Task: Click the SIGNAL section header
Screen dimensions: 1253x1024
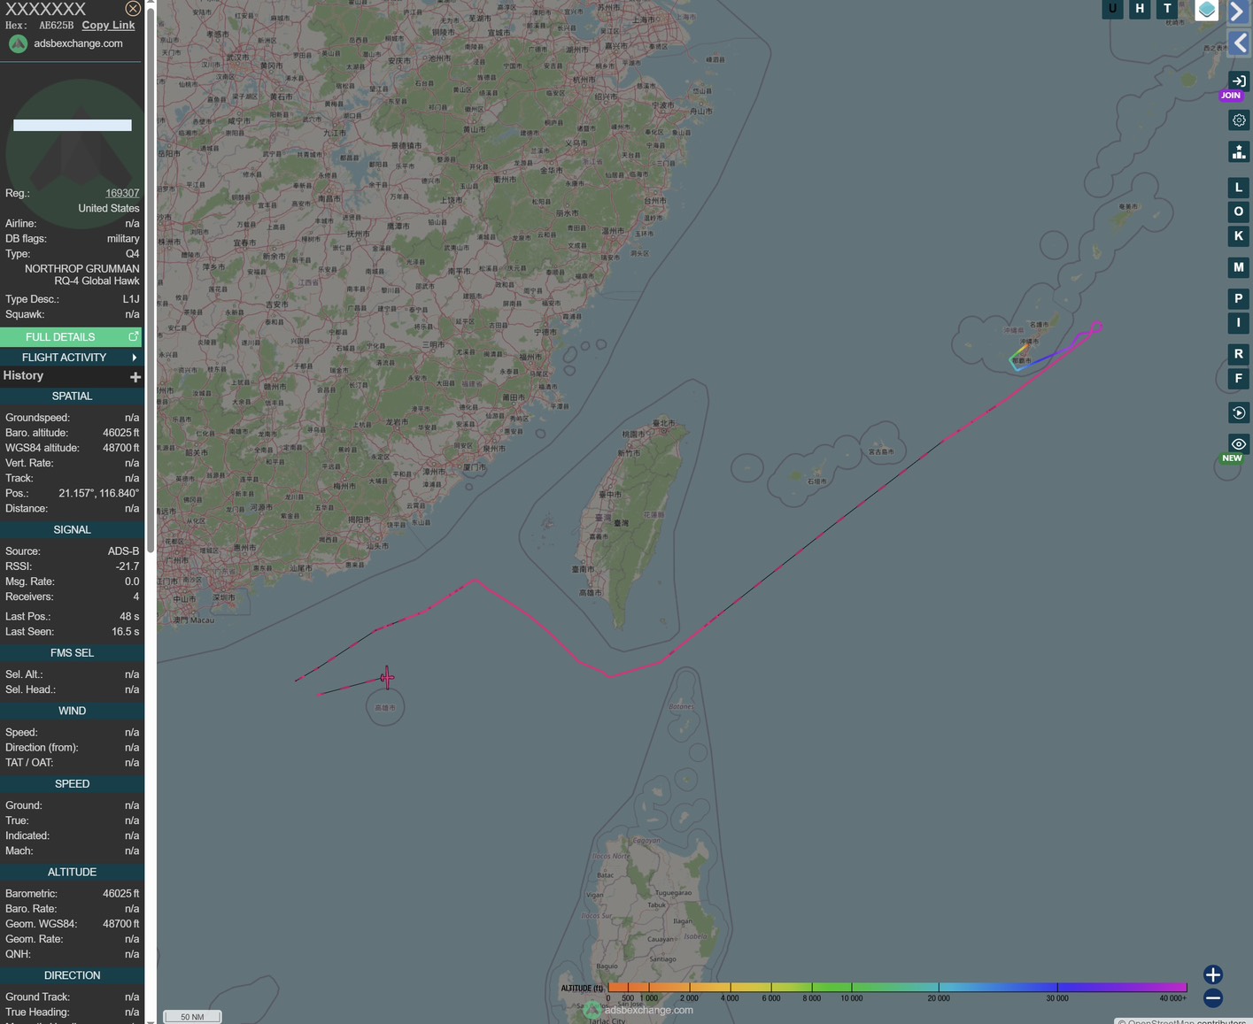Action: point(72,530)
